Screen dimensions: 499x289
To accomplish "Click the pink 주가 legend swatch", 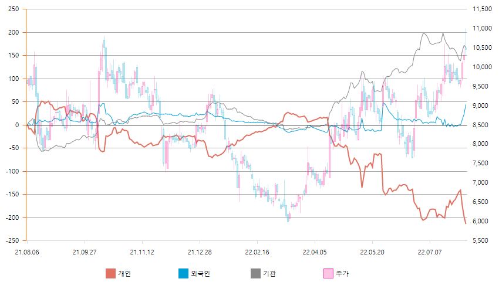I will 328,274.
